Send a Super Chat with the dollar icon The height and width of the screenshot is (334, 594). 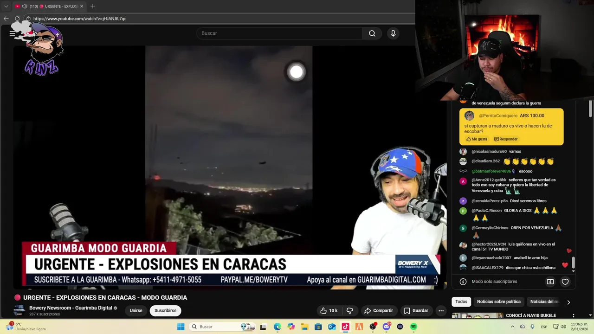(550, 282)
